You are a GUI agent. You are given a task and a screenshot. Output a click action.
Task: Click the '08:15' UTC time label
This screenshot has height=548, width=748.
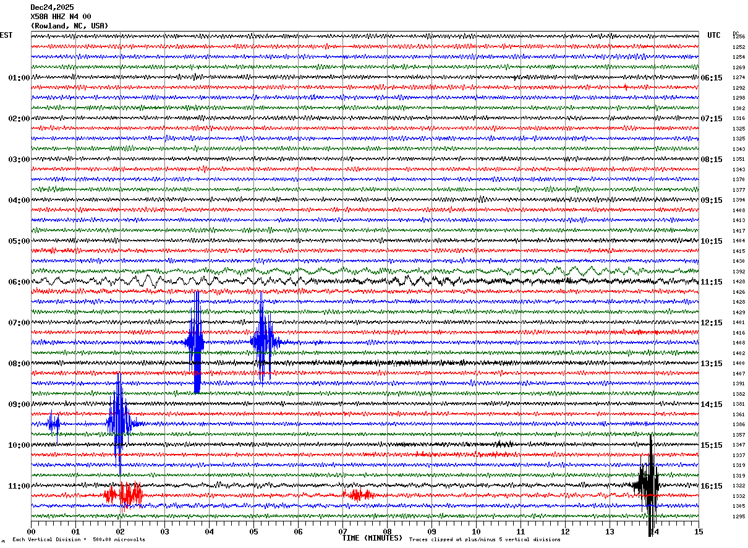[x=712, y=160]
